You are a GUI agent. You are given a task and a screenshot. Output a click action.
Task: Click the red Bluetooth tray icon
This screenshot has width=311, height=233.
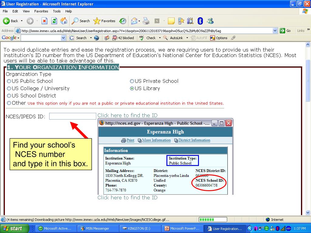pos(278,228)
